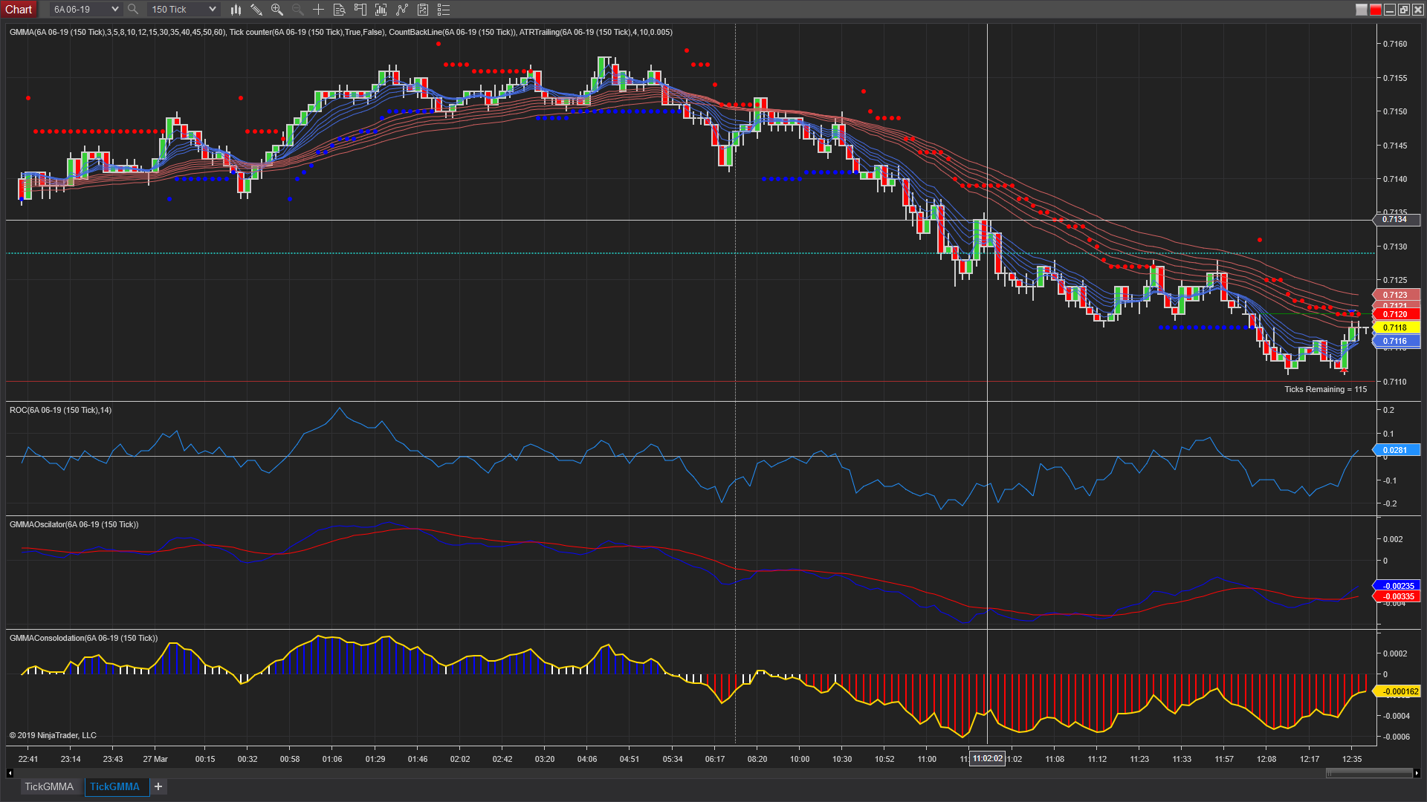
Task: Open the Indicators icon
Action: tap(381, 10)
